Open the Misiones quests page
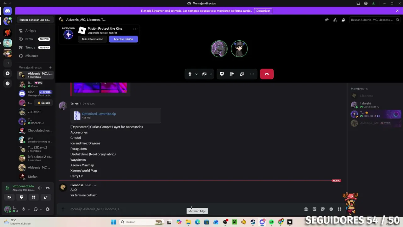 tap(35, 56)
